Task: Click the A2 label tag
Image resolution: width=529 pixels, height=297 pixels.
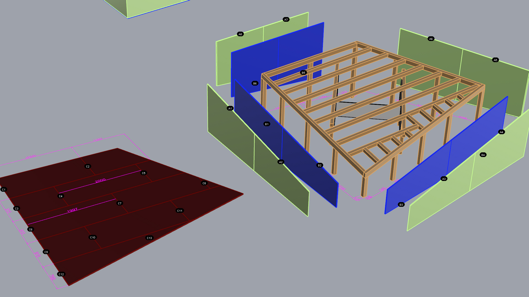Action: 281,162
